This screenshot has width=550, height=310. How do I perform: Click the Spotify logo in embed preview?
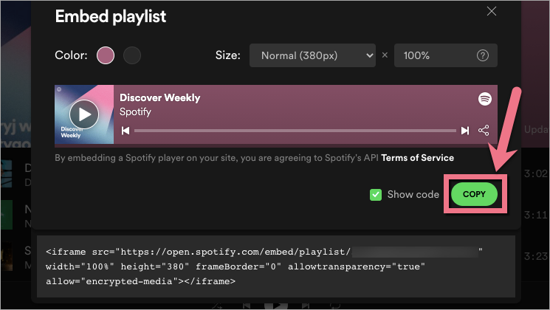click(484, 98)
